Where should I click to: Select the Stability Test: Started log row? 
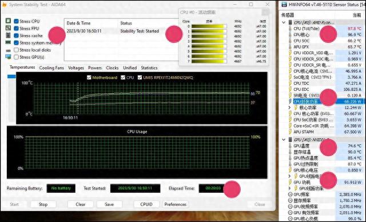[x=121, y=31]
